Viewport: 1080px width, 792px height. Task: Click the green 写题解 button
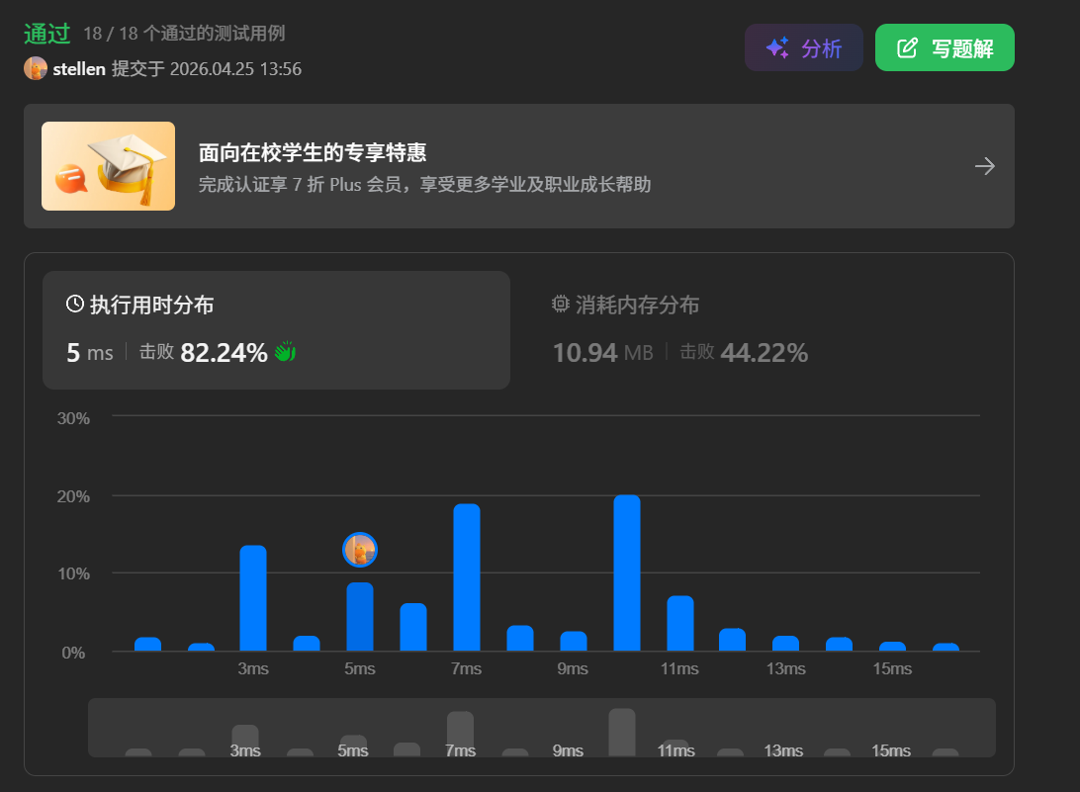click(945, 47)
